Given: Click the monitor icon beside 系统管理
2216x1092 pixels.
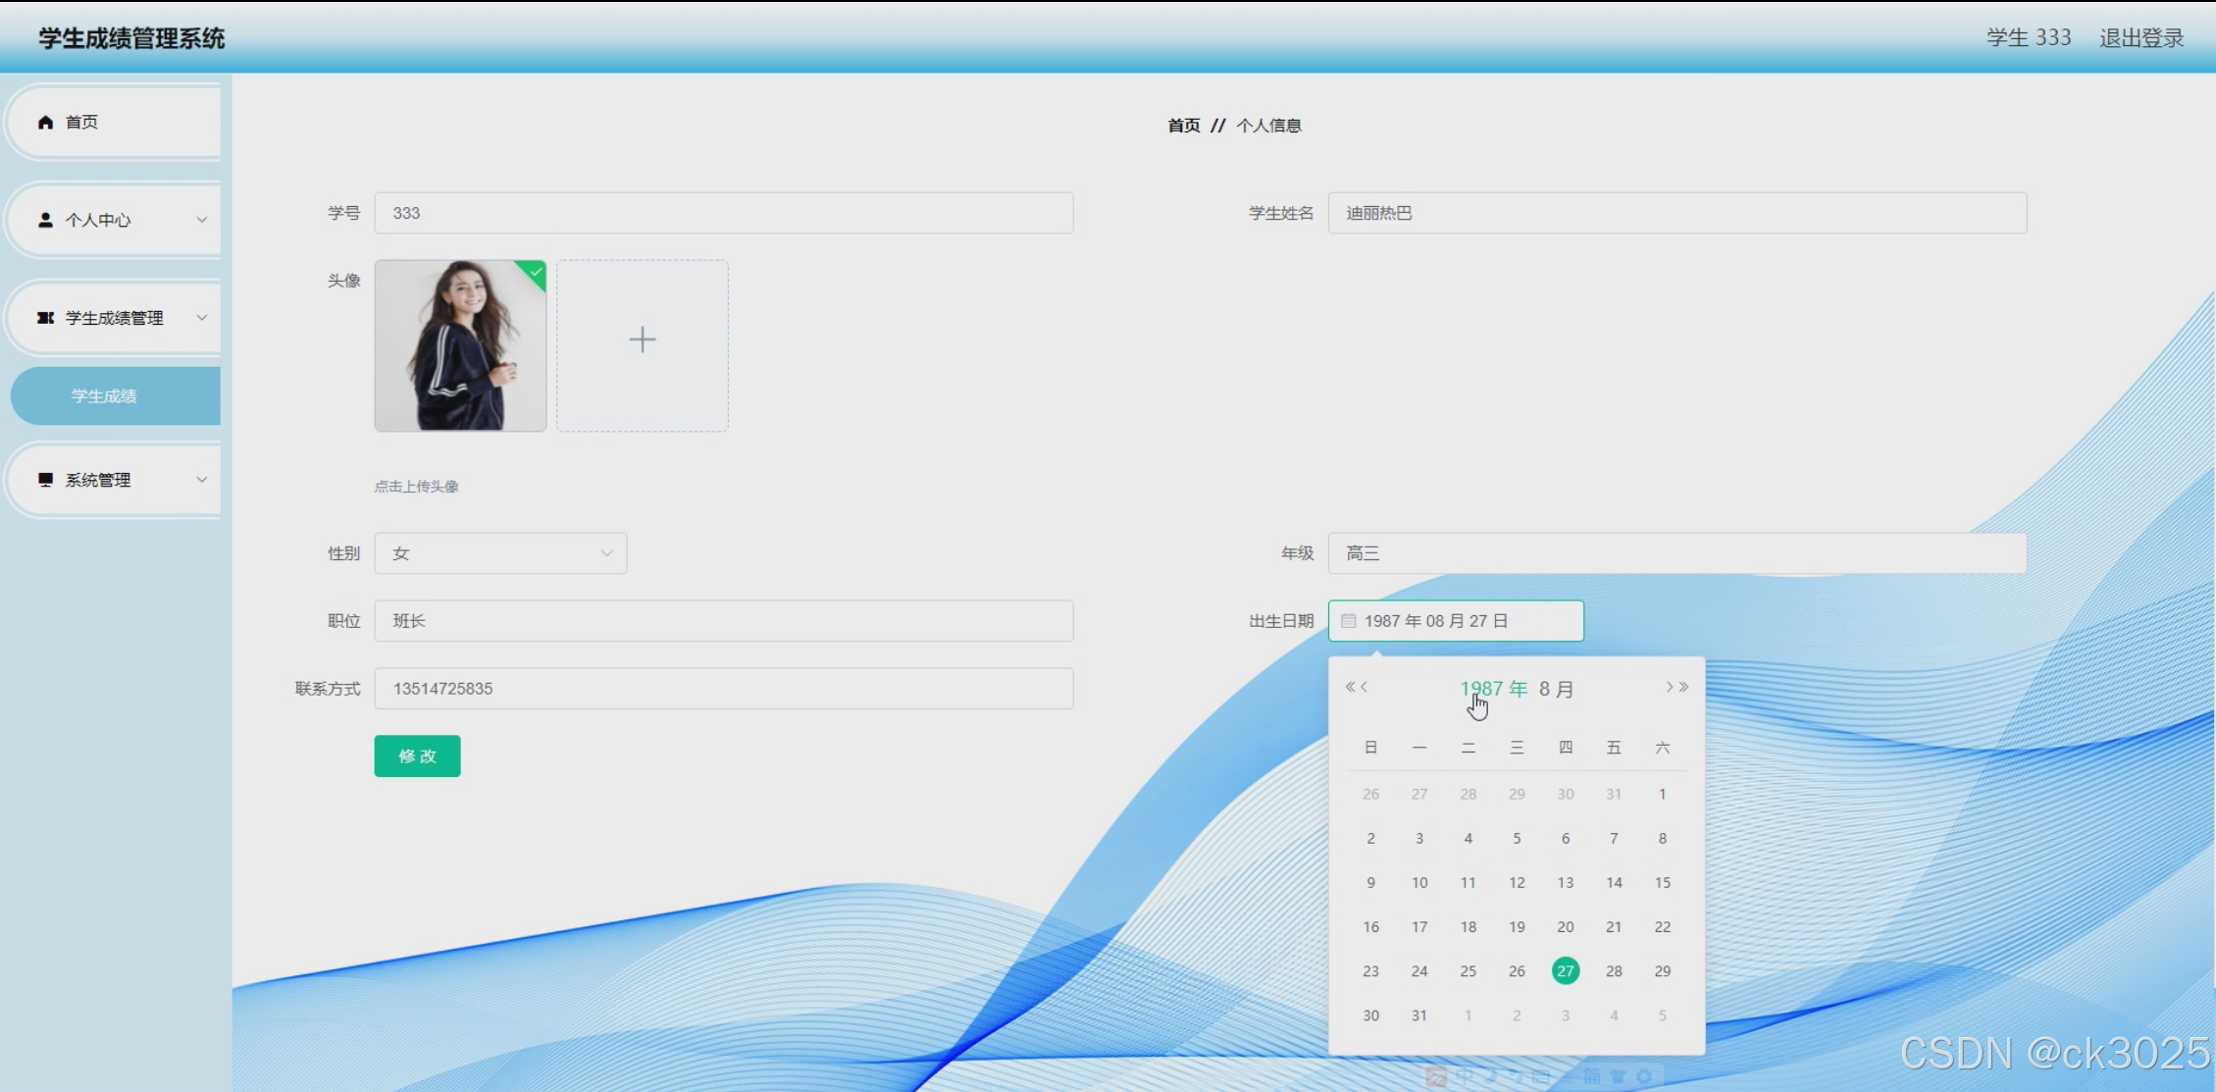Looking at the screenshot, I should 45,480.
